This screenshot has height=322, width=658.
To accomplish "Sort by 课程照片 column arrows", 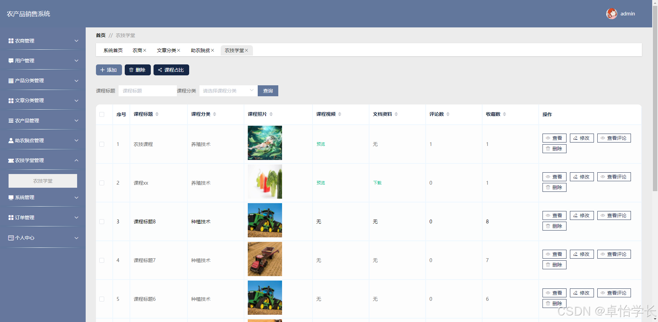I will [x=271, y=114].
